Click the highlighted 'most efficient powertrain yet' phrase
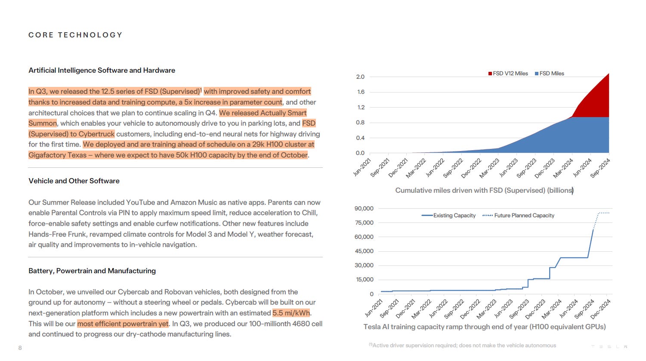 click(x=123, y=324)
